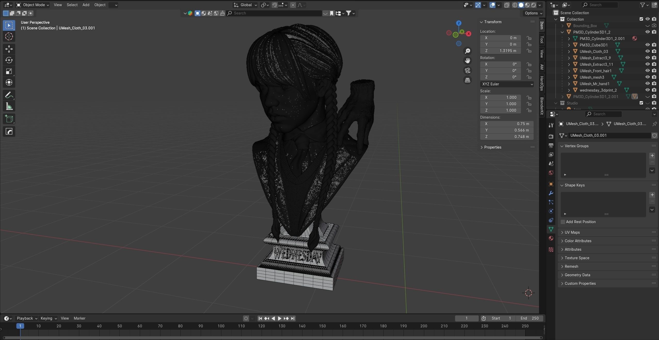The width and height of the screenshot is (659, 340).
Task: Expand UMesh_Extract3_9 in the outliner tree
Action: [569, 58]
